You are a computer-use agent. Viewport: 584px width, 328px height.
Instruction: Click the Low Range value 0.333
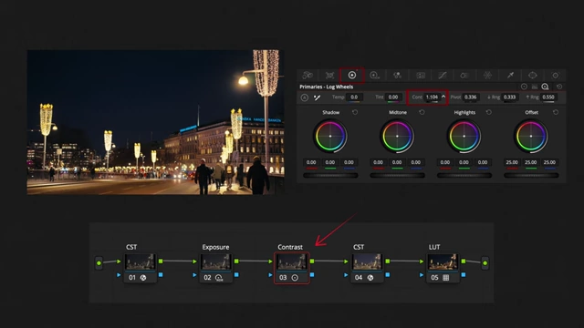[x=509, y=97]
